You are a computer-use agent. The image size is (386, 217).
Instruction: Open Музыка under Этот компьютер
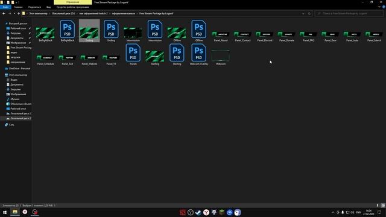coord(13,99)
